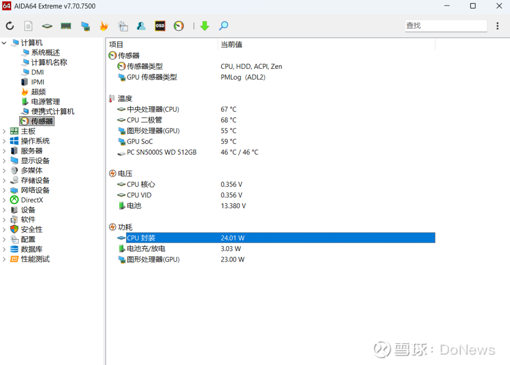This screenshot has width=510, height=365.
Task: Select 便携式计算机 tree item
Action: (53, 112)
